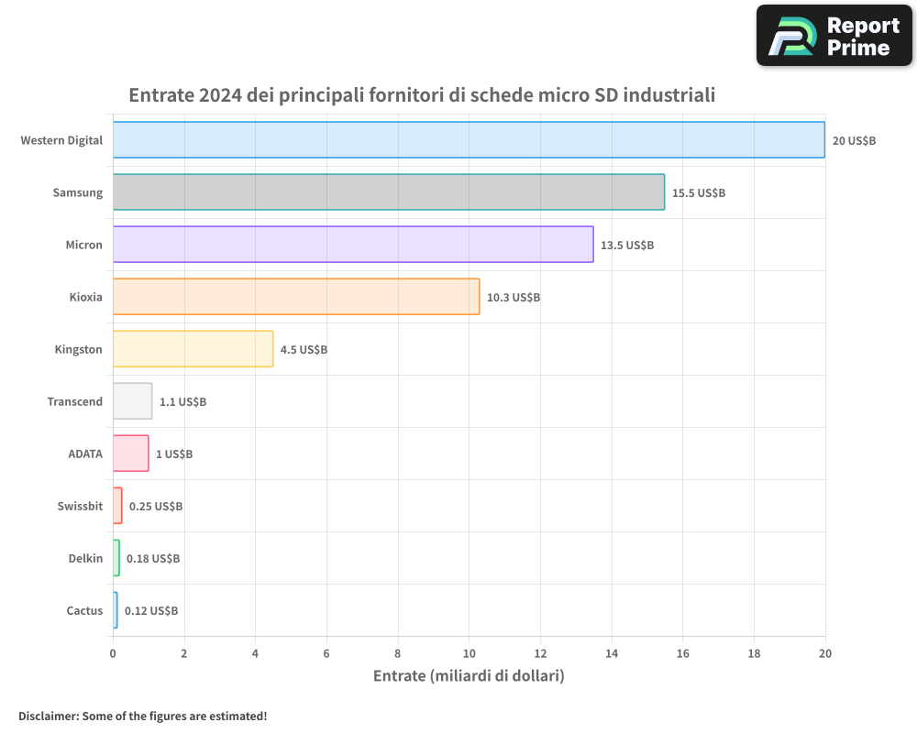The height and width of the screenshot is (733, 917).
Task: Click the 20 US$B value label
Action: click(x=854, y=140)
